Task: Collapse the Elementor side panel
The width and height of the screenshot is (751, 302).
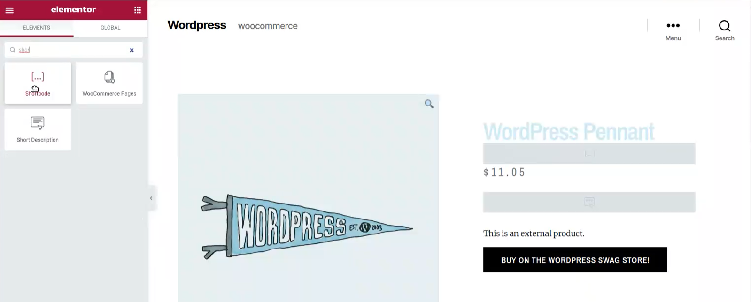Action: tap(151, 198)
